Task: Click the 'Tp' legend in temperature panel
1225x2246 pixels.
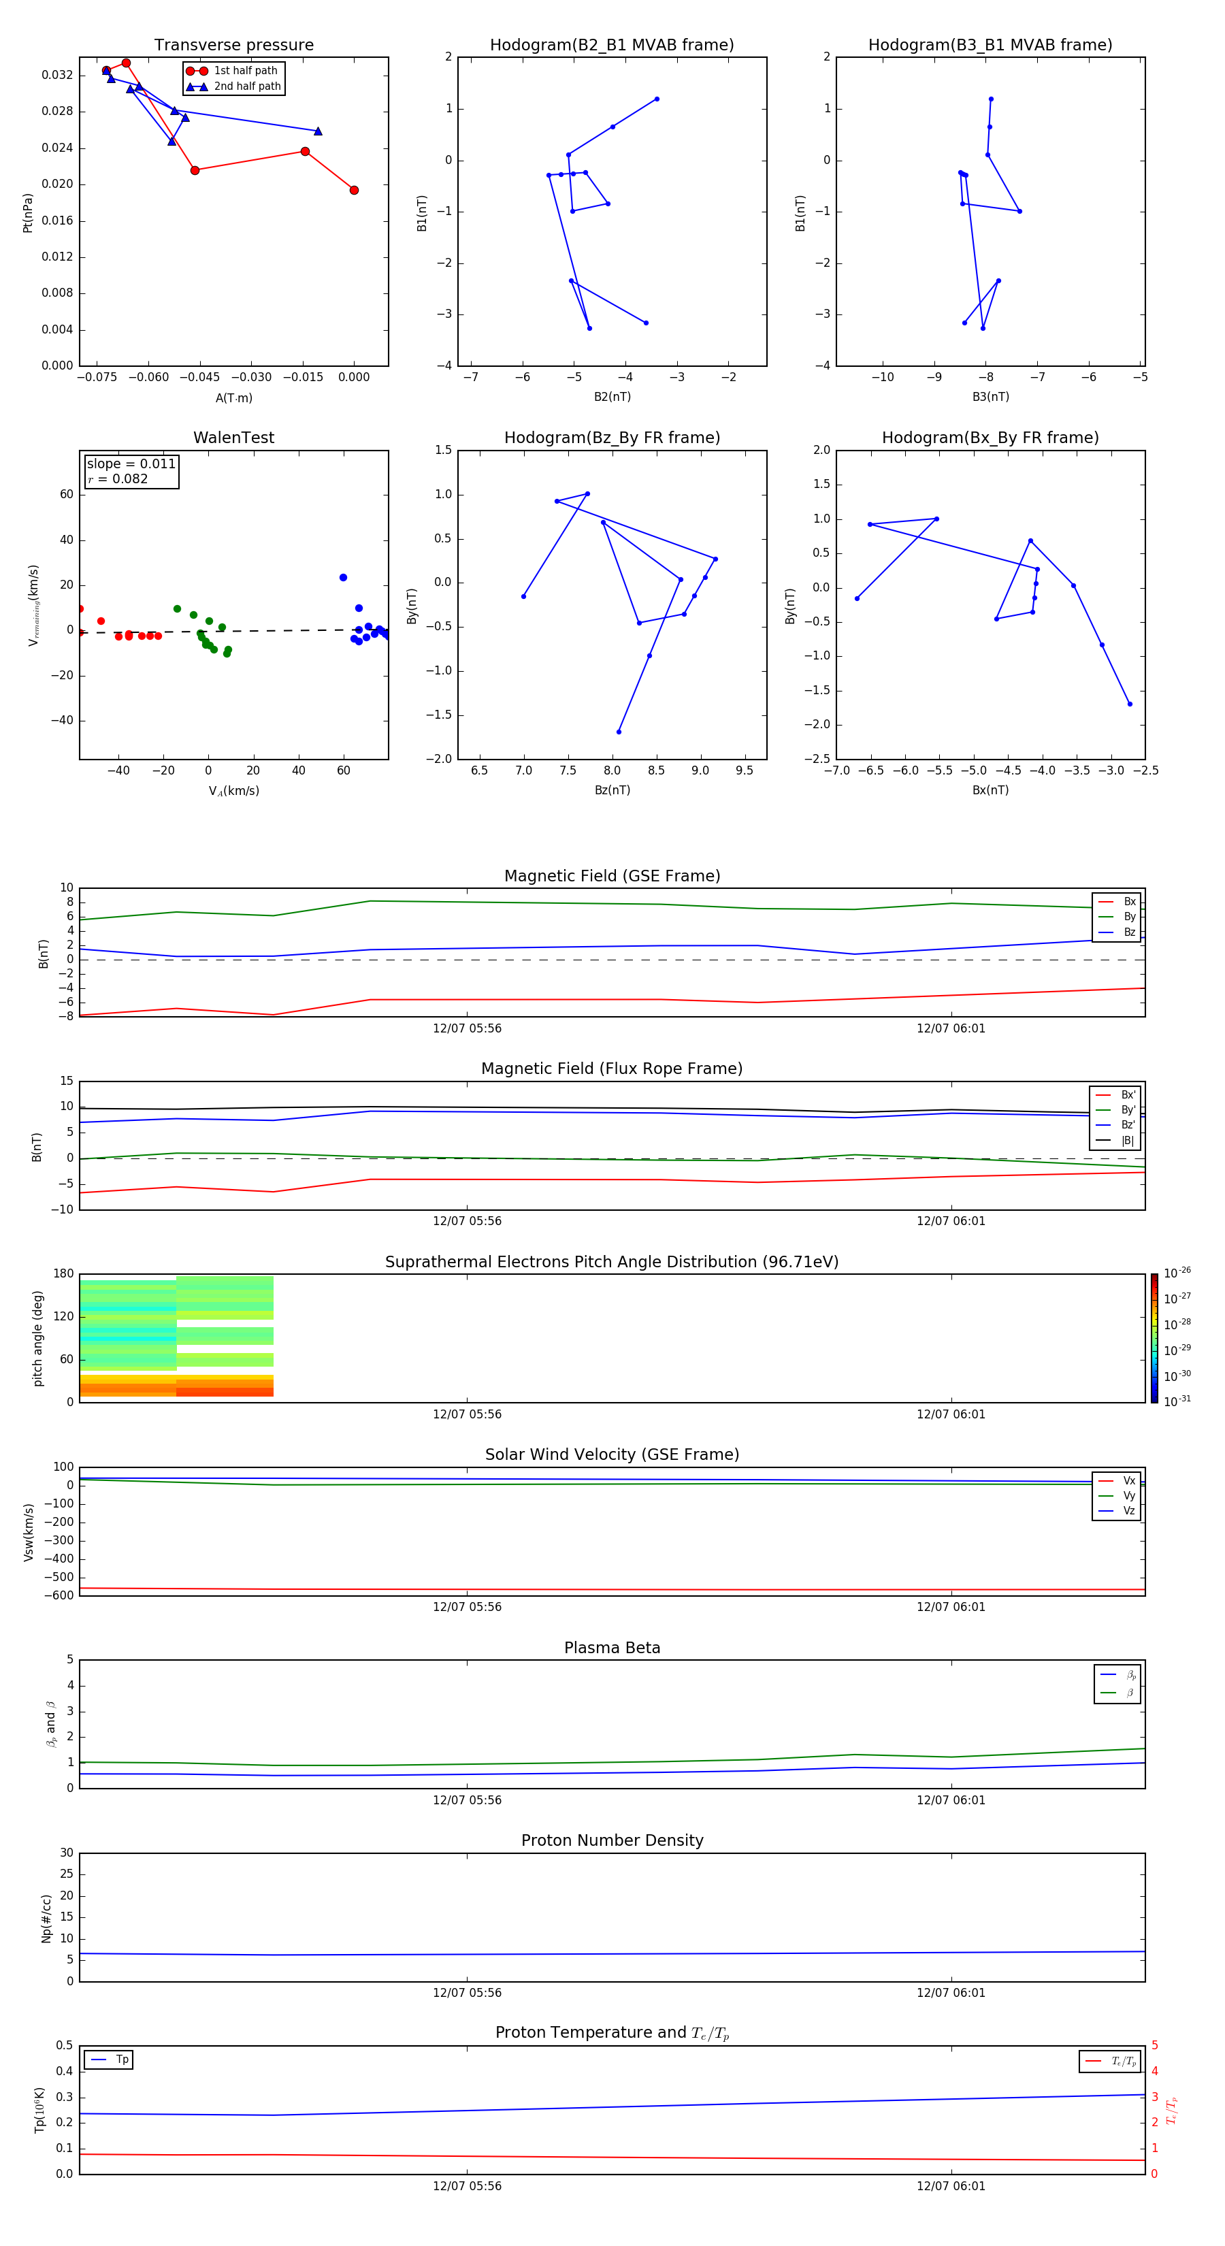Action: (x=109, y=2060)
